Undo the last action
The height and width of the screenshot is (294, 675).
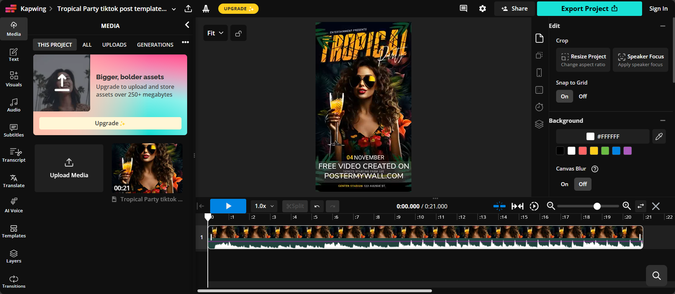point(317,206)
